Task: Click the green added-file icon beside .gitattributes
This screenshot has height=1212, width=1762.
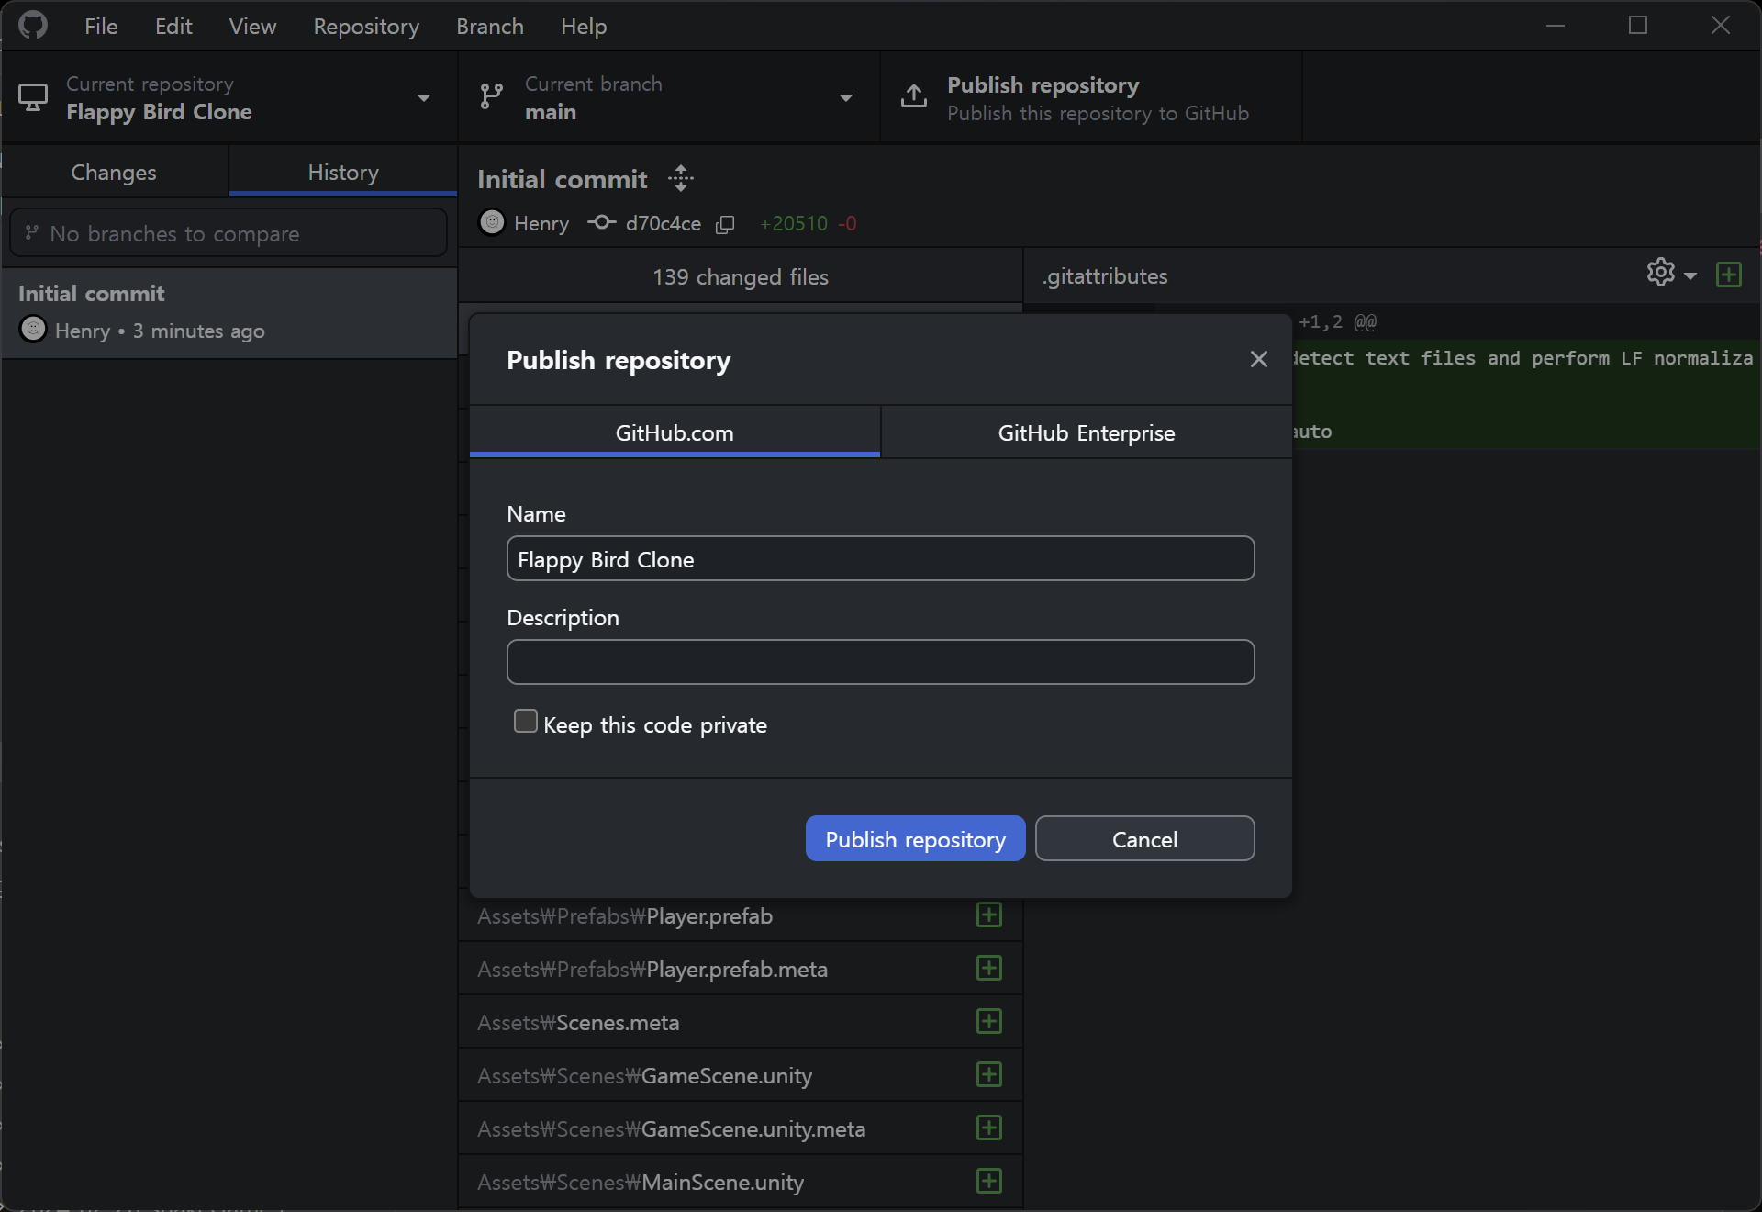Action: click(1729, 275)
